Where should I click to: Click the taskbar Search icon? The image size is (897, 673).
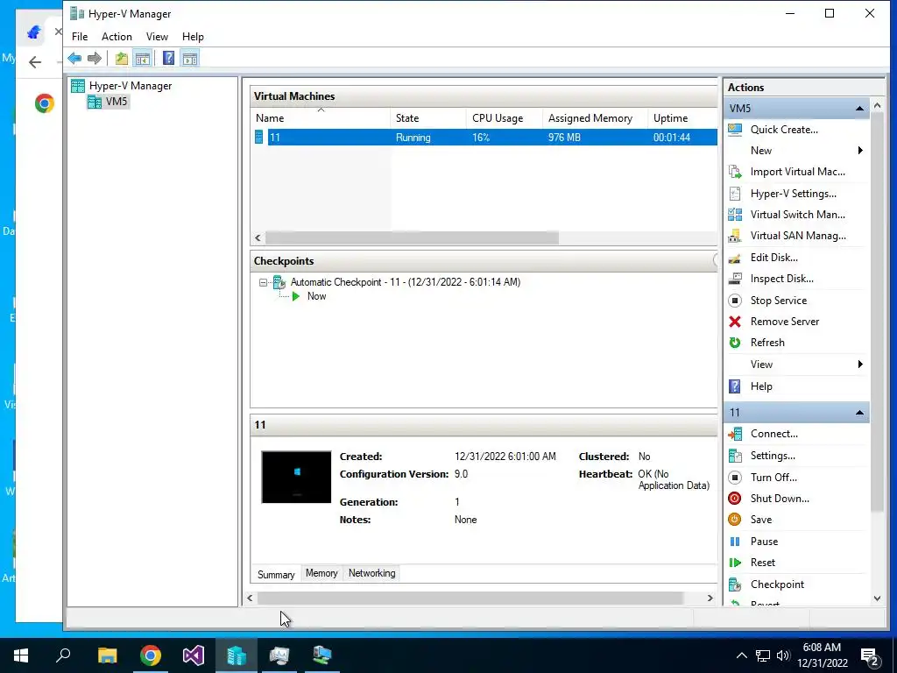(x=63, y=655)
